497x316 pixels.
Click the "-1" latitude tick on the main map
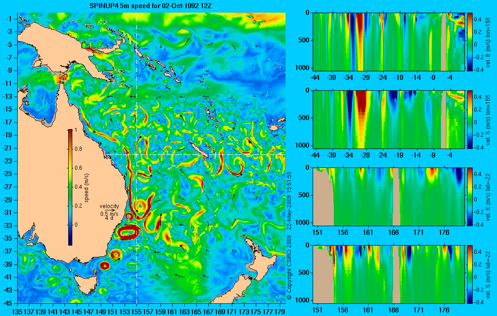(10, 19)
